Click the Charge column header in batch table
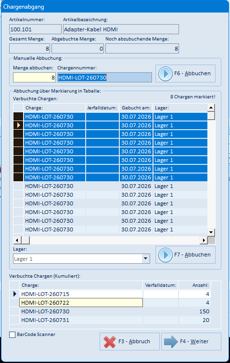Screen dimensions: 230x363 tap(54, 108)
